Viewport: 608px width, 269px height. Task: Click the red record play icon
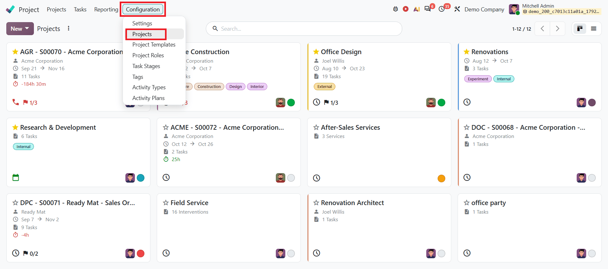406,9
